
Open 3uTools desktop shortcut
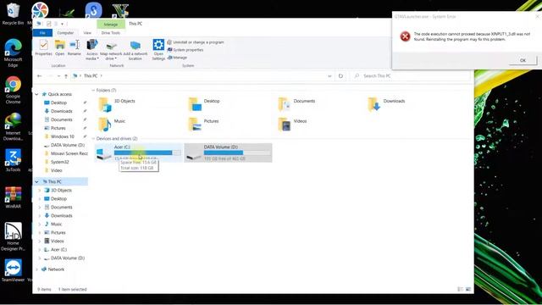click(13, 160)
